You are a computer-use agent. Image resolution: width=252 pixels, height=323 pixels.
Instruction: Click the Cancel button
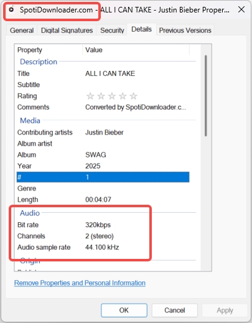[175, 311]
